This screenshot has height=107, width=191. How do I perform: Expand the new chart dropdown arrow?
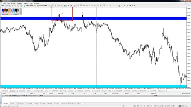pyautogui.click(x=3, y=6)
